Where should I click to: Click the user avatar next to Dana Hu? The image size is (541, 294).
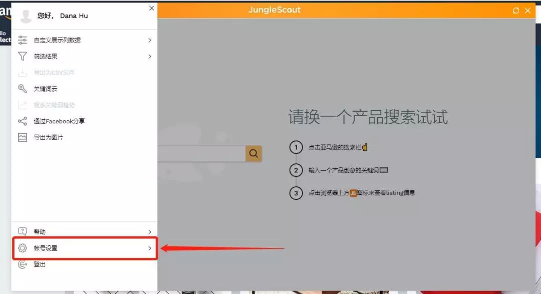[26, 16]
